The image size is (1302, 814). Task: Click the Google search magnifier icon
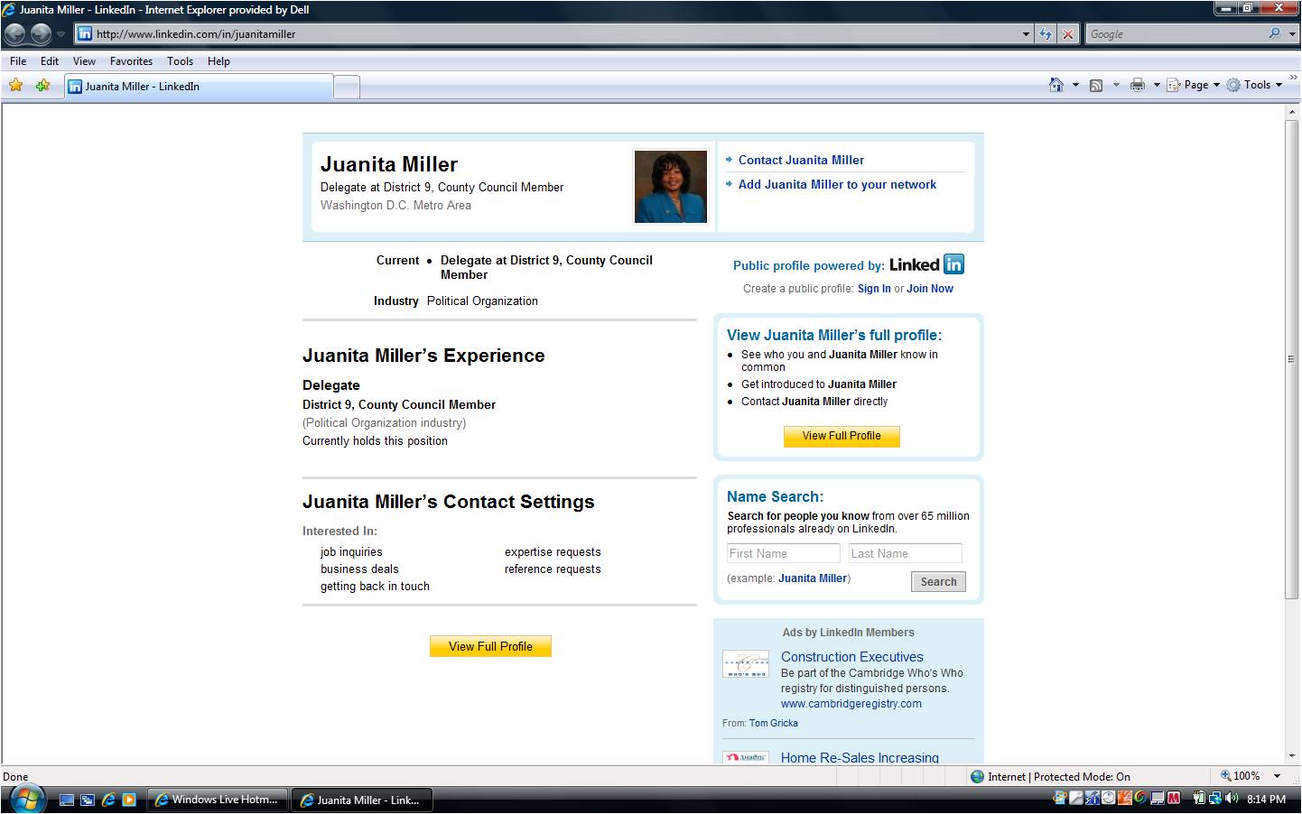[x=1274, y=33]
